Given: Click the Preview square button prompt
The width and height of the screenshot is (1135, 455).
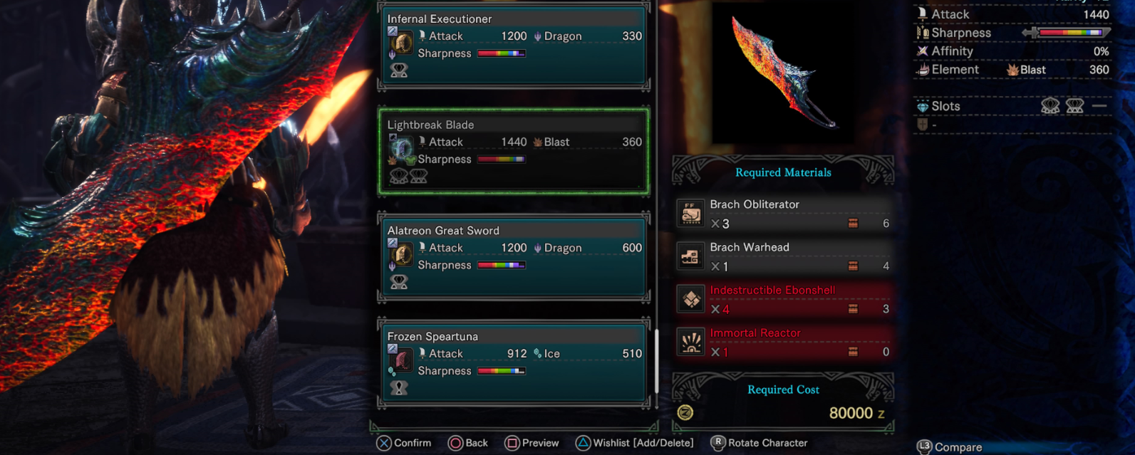Looking at the screenshot, I should coord(532,443).
